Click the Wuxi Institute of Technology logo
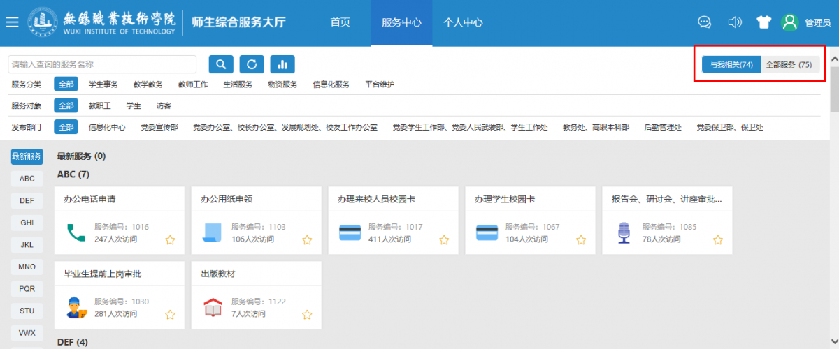This screenshot has width=839, height=349. tap(102, 22)
